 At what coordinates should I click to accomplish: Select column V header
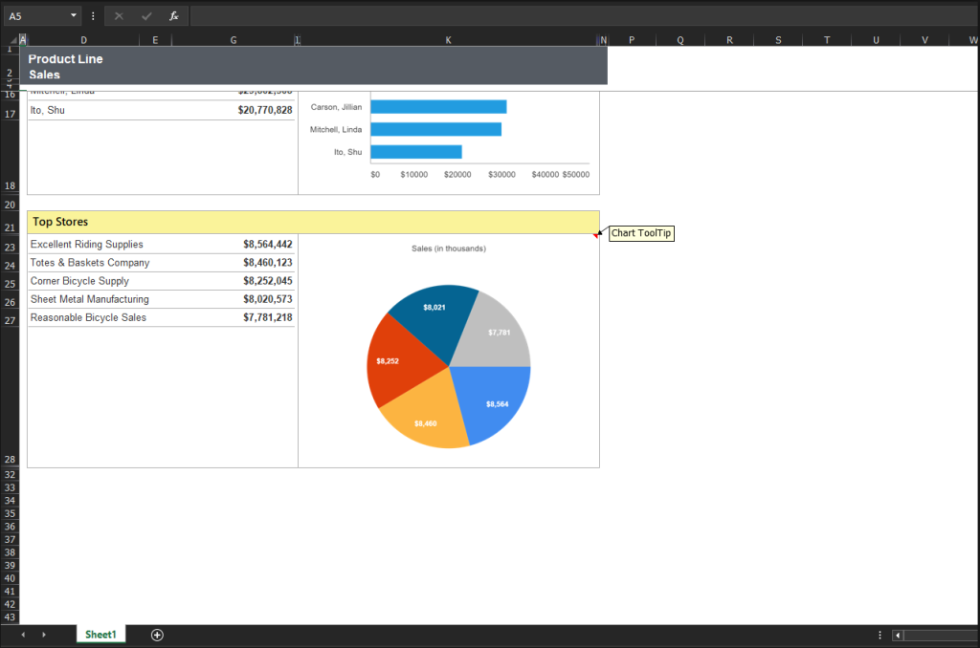click(924, 40)
